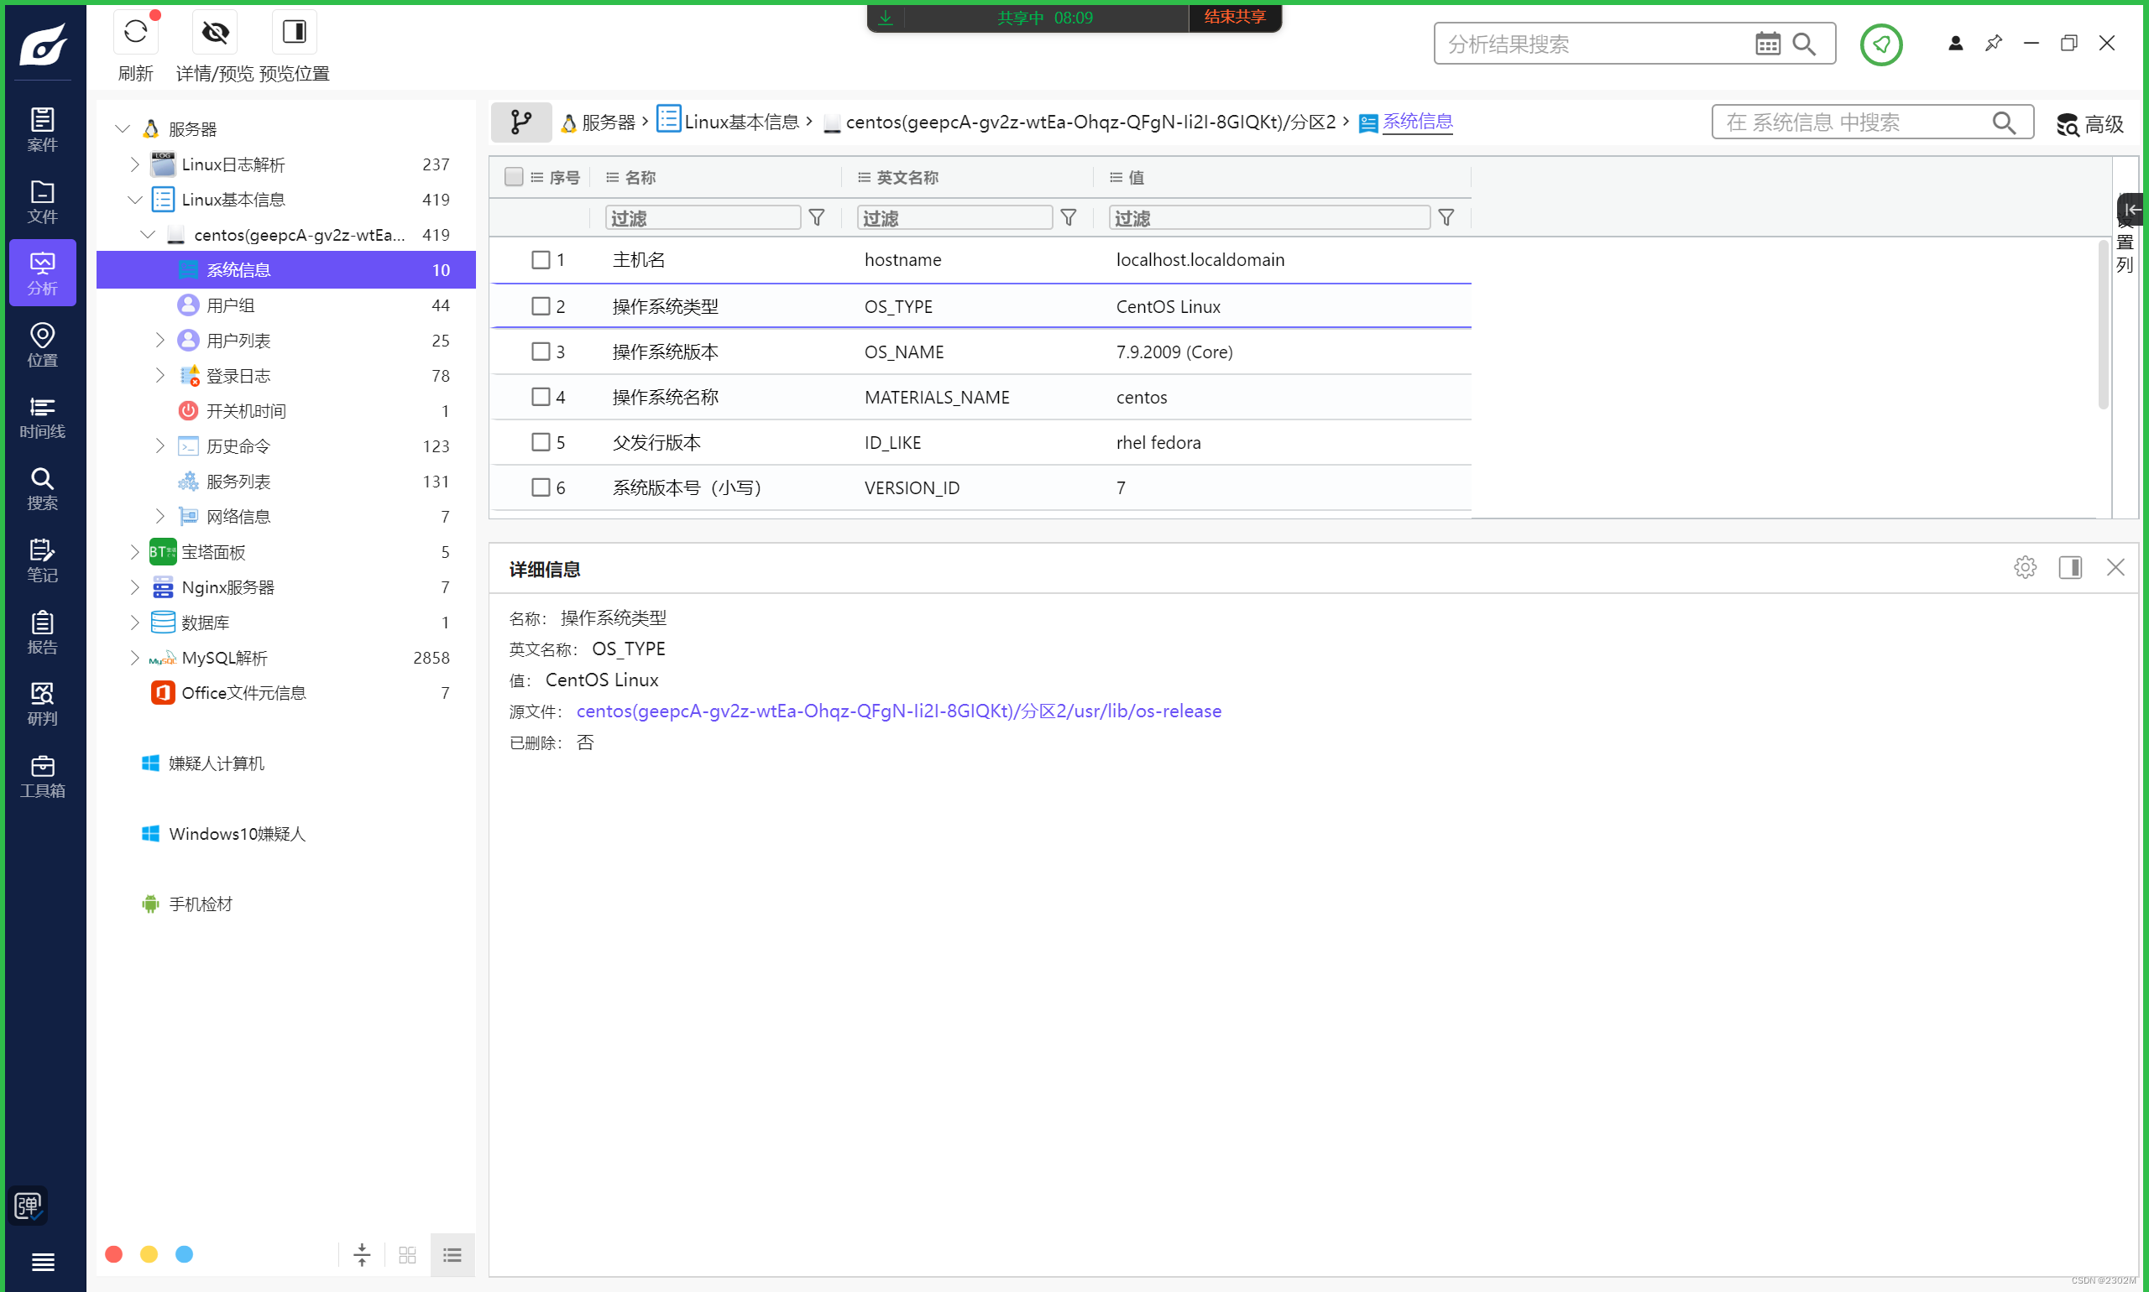Expand the 宝塔面板 tree node
Image resolution: width=2149 pixels, height=1292 pixels.
coord(134,552)
